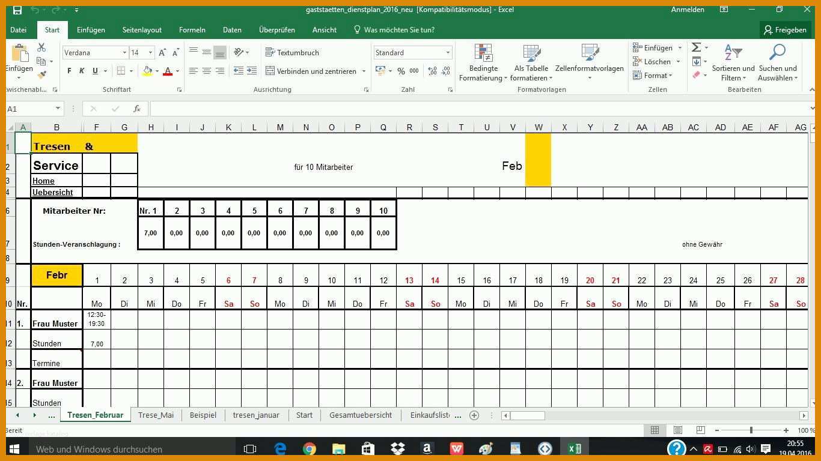Viewport: 821px width, 461px height.
Task: Open Zellenformatvorlagen dropdown
Action: coord(590,62)
